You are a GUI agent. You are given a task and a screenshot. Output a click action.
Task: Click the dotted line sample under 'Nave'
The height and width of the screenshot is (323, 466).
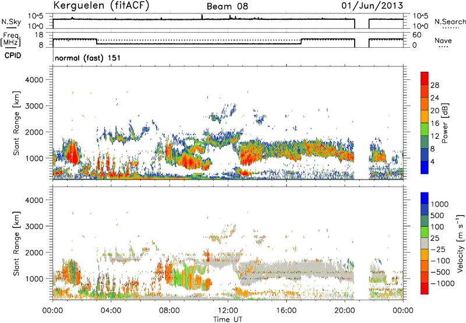443,47
